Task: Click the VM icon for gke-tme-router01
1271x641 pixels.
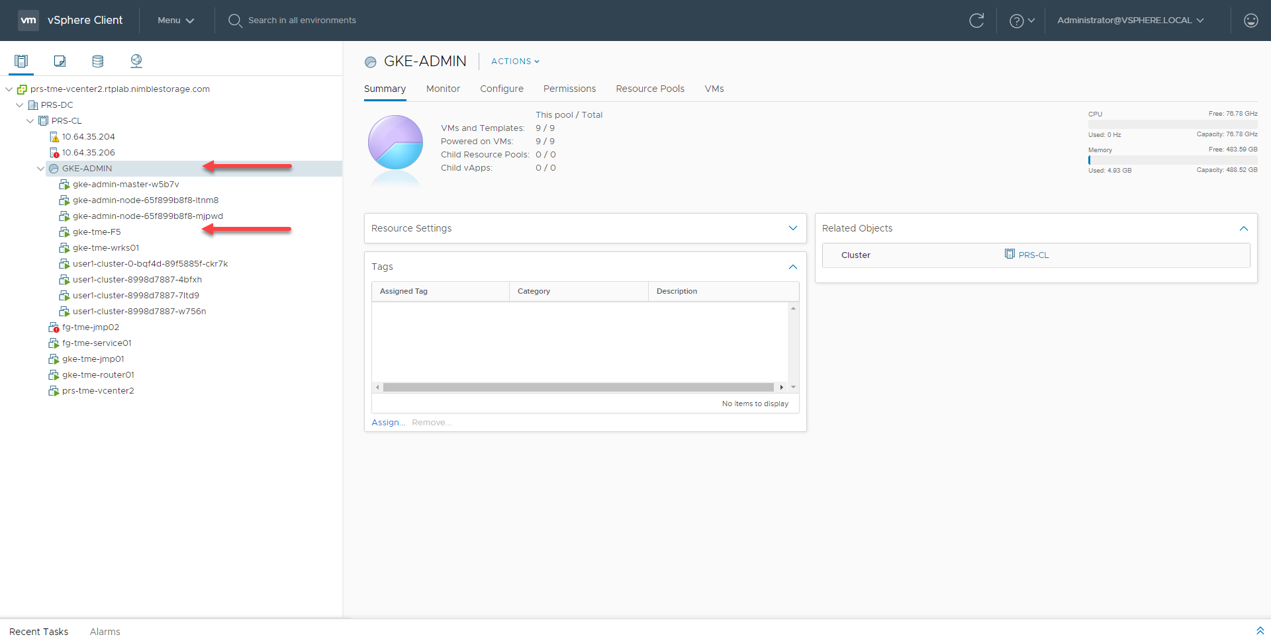Action: 54,375
